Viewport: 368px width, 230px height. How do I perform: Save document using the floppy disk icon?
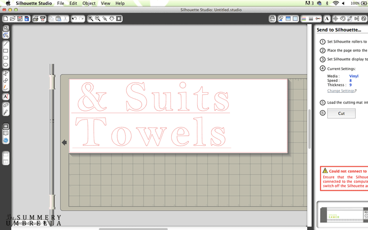20,19
